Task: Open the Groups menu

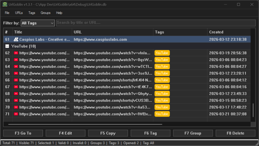Action: coord(46,13)
